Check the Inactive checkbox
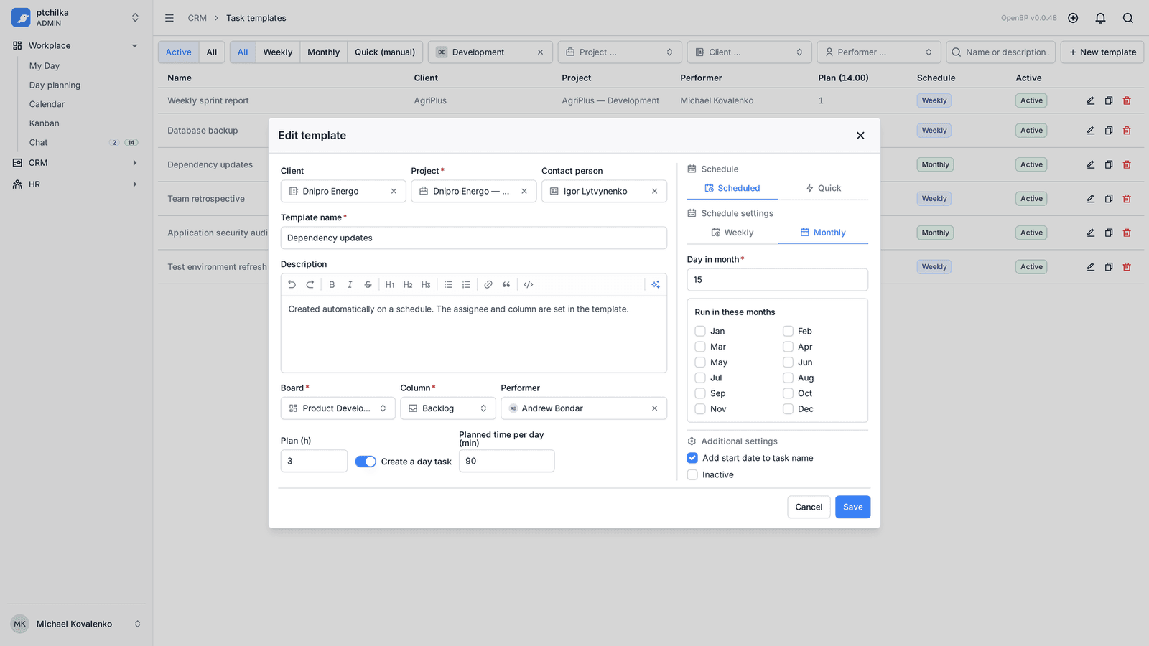The height and width of the screenshot is (646, 1149). pos(692,475)
